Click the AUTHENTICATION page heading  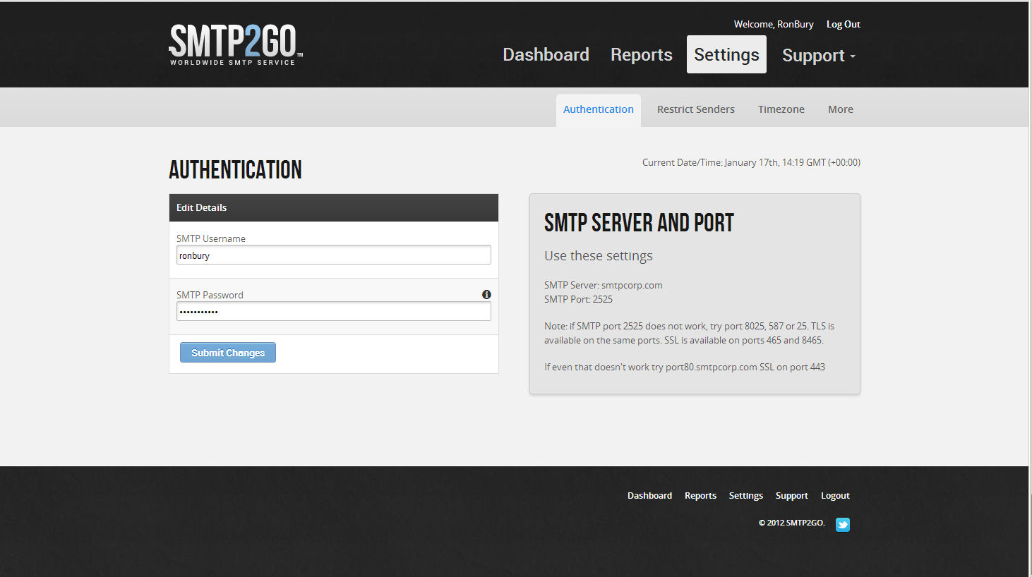click(235, 169)
